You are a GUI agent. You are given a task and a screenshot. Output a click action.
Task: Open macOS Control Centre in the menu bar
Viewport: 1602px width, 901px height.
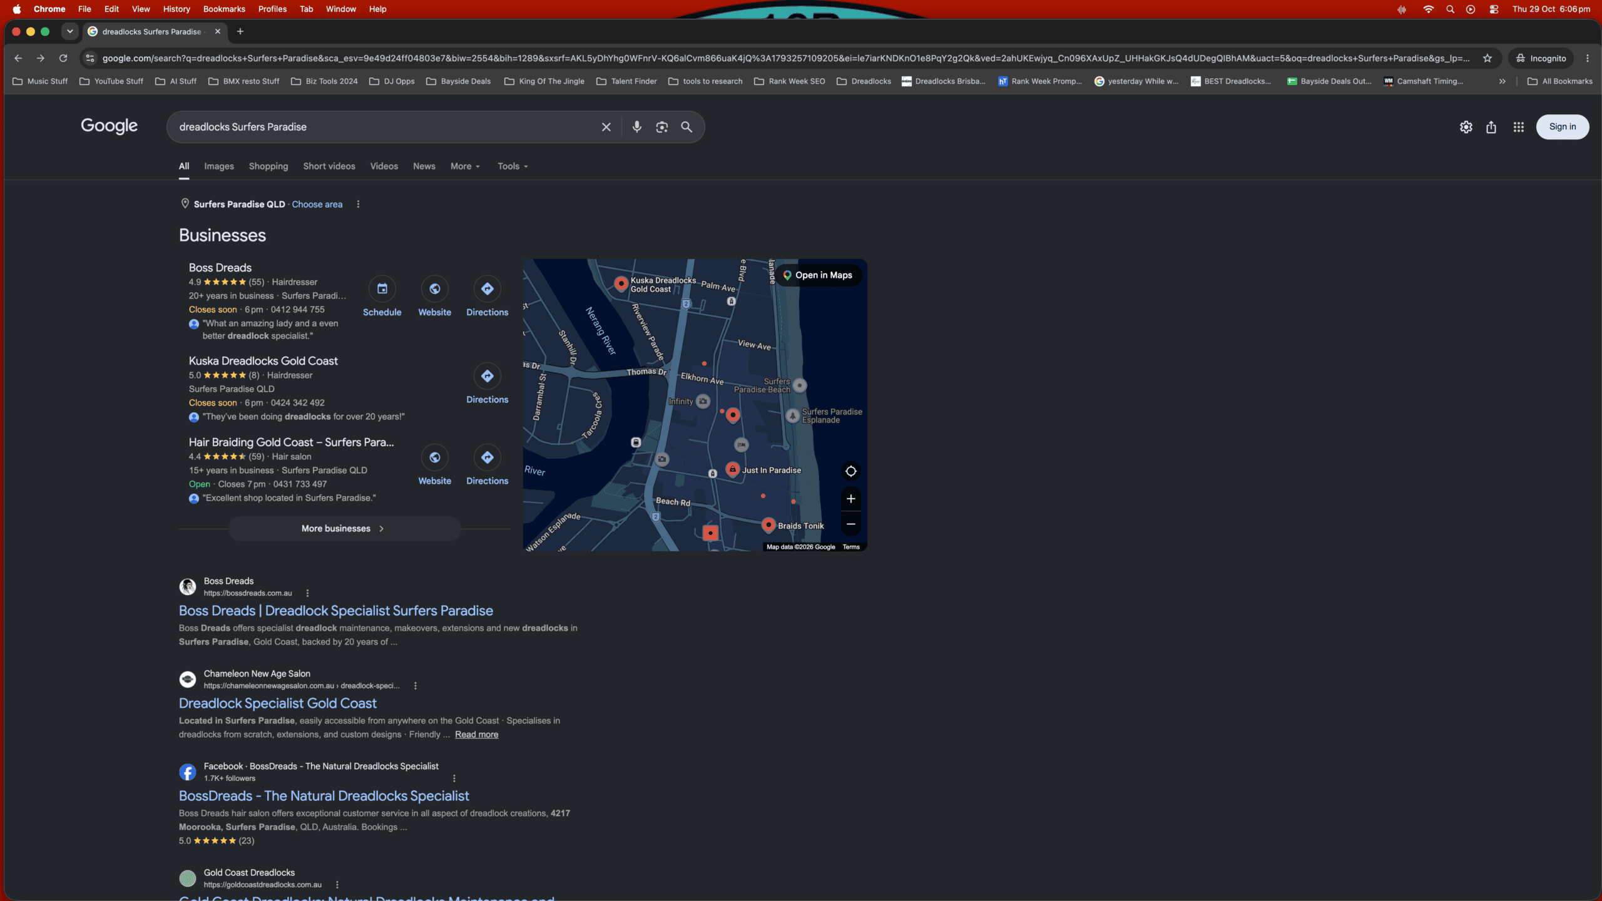click(x=1494, y=9)
